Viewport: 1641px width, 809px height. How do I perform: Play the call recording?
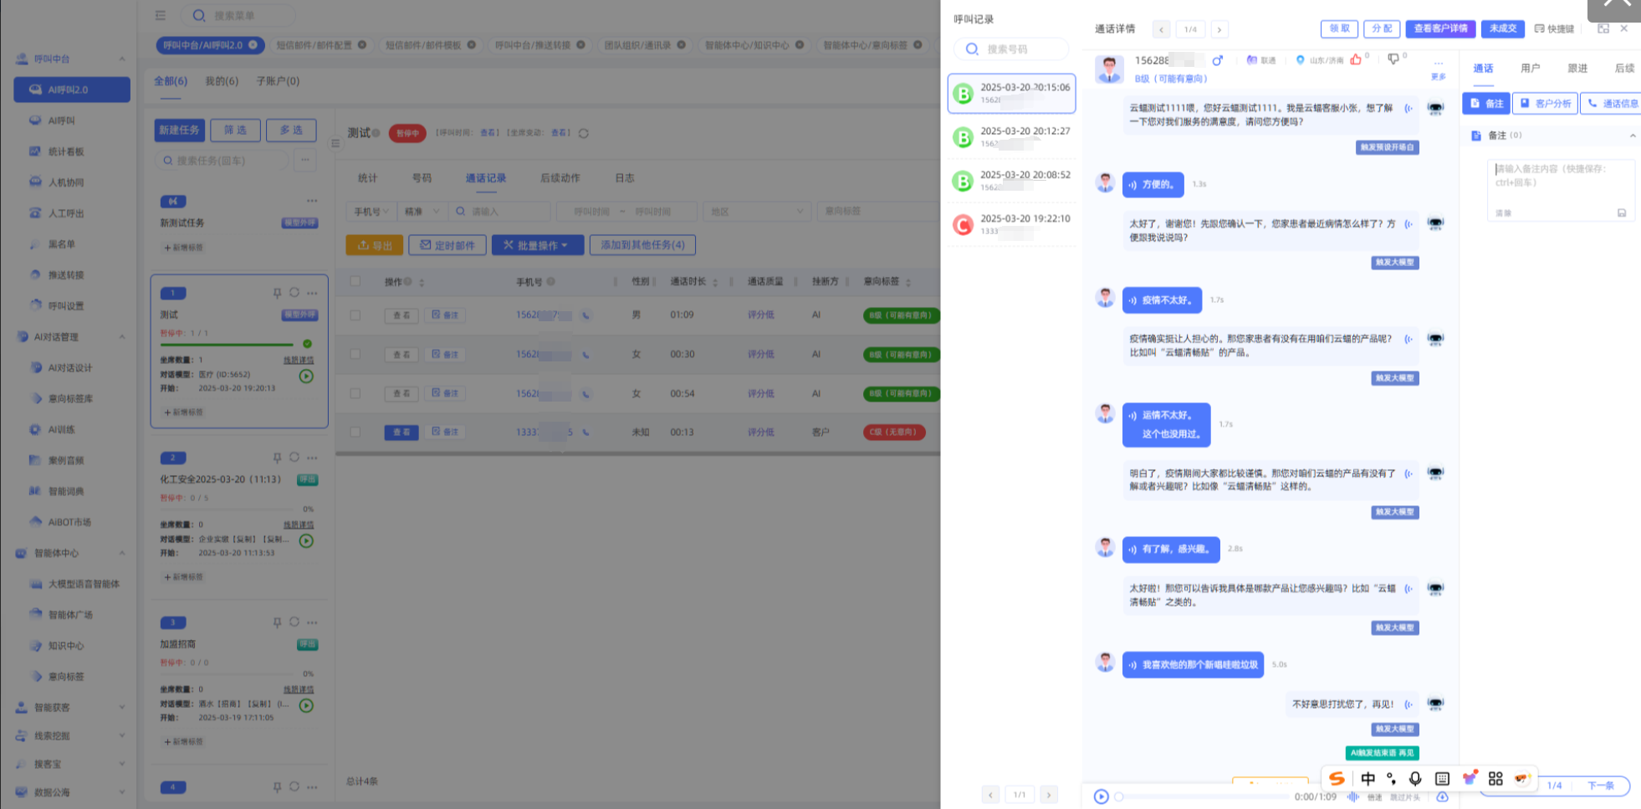pos(1102,796)
